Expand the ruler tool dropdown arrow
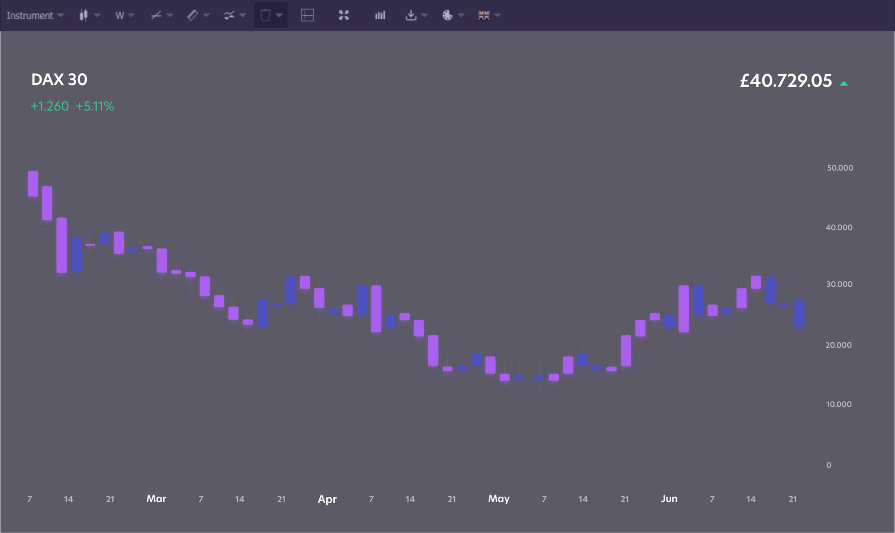The height and width of the screenshot is (533, 895). click(x=206, y=15)
